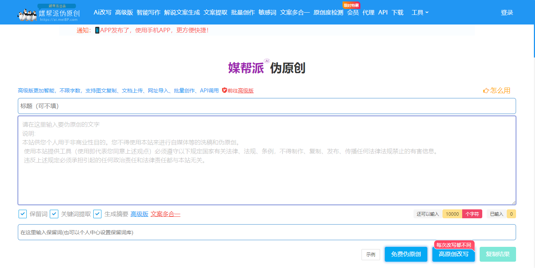Click the APP发布了 notice text

154,30
